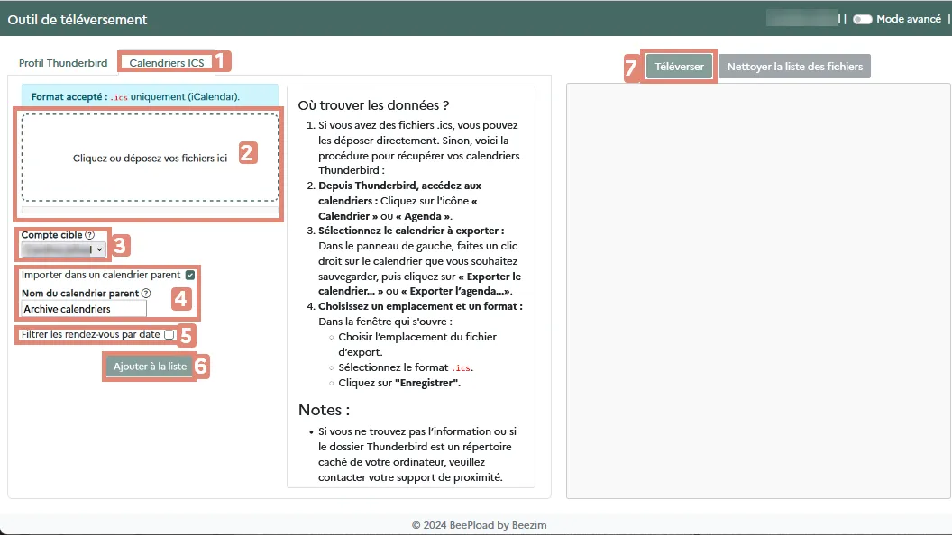Enable Filtrer les rendez-vous par date

pyautogui.click(x=169, y=334)
